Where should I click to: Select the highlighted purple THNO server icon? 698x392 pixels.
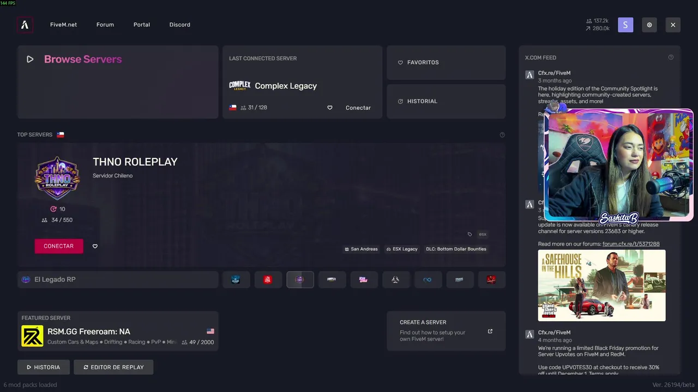click(300, 280)
